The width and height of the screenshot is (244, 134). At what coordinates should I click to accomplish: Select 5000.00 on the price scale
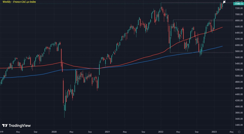coord(239,76)
